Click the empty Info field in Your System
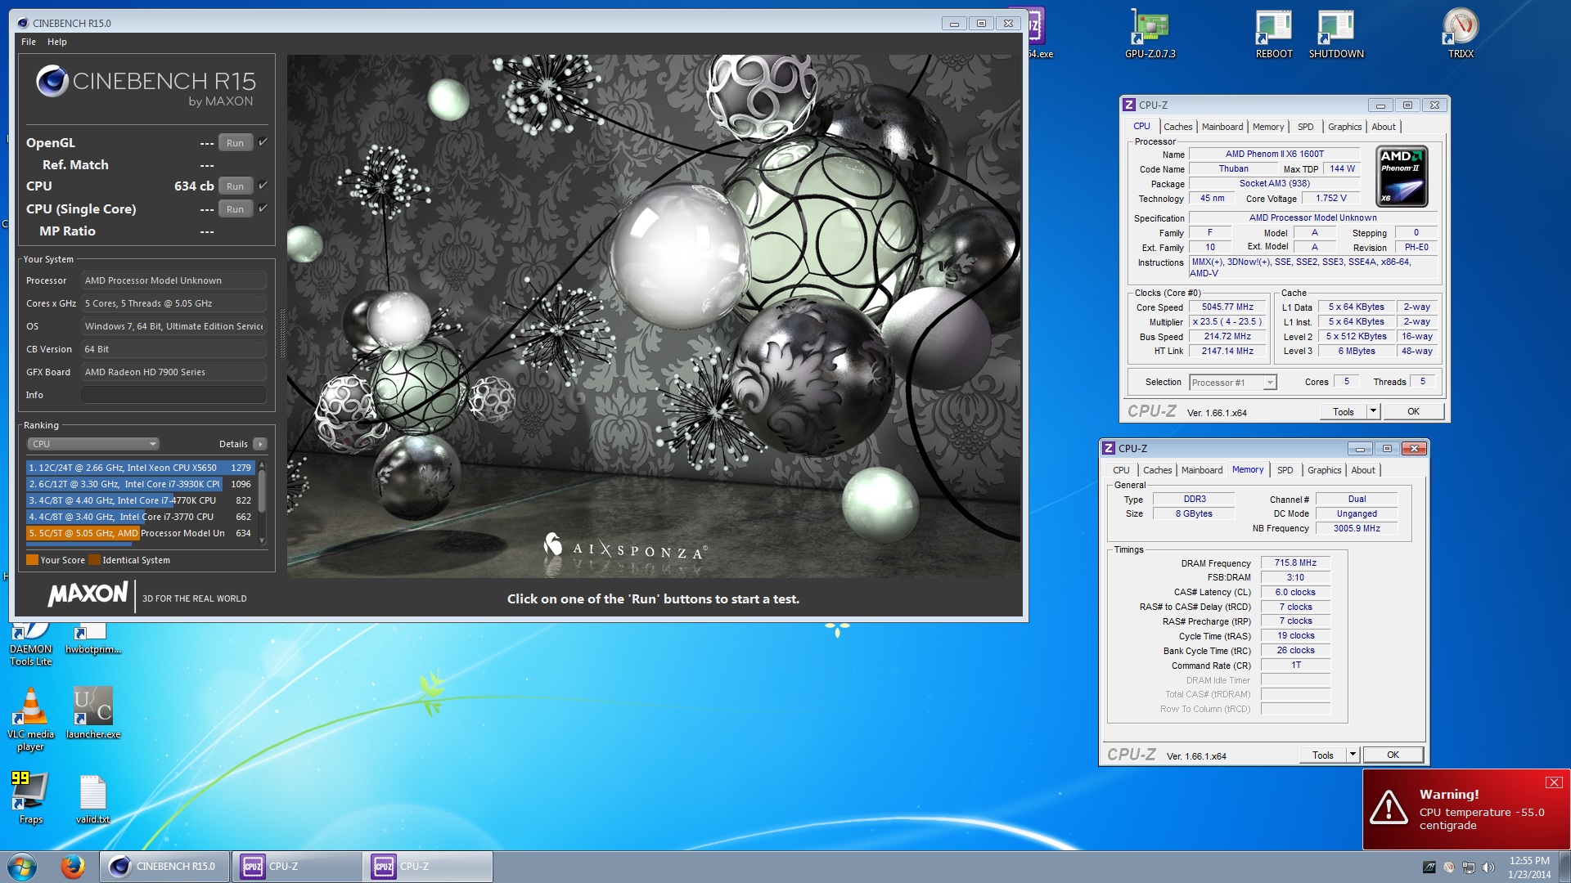The image size is (1571, 883). point(173,395)
